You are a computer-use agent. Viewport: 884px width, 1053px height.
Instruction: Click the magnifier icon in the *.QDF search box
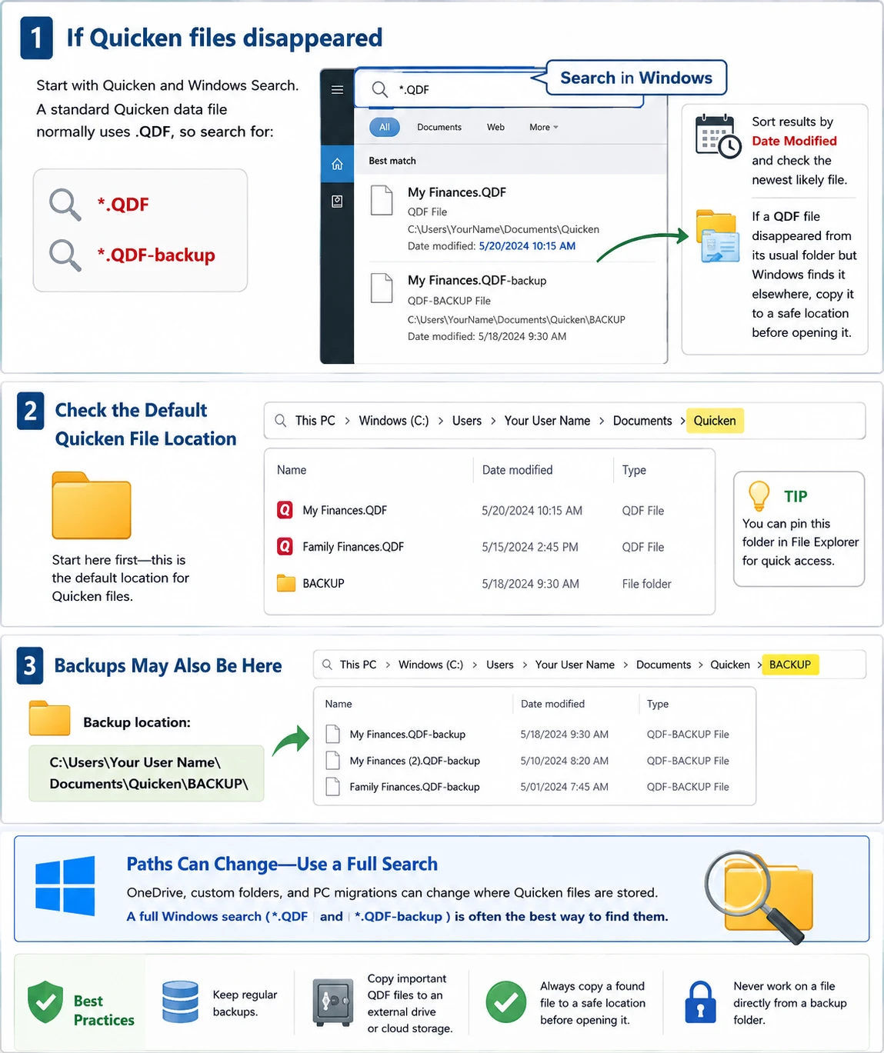(380, 90)
